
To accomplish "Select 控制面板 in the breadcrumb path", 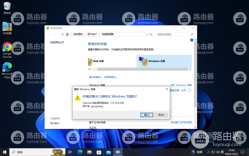I will [78, 35].
